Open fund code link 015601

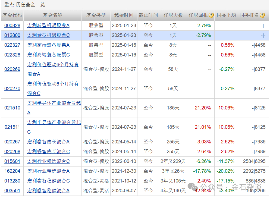[x=12, y=162]
